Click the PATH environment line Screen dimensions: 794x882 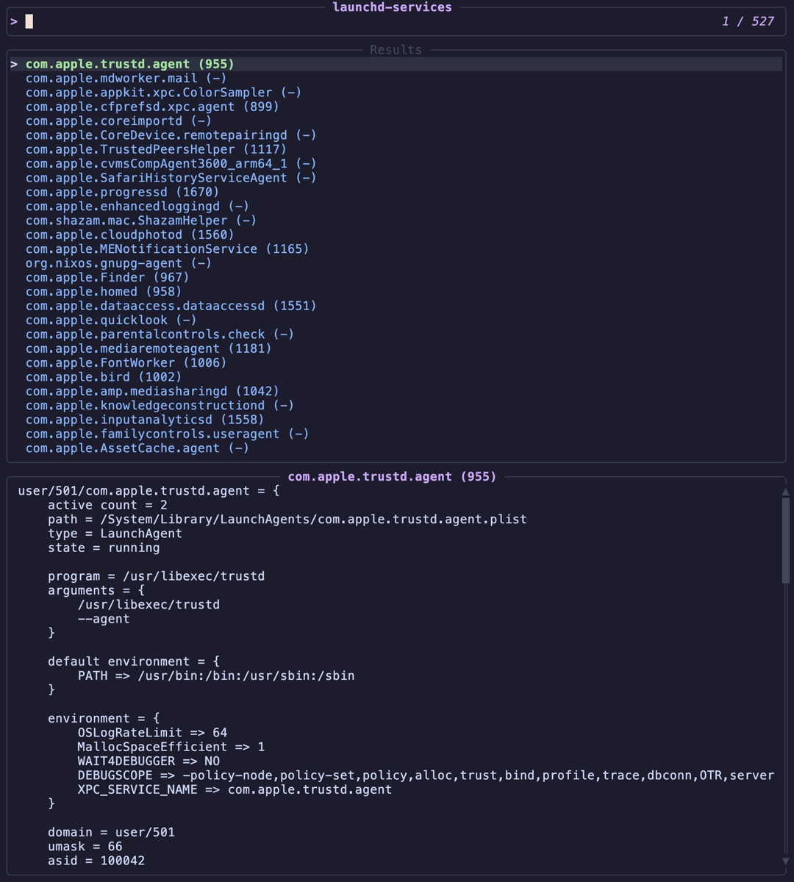click(216, 675)
